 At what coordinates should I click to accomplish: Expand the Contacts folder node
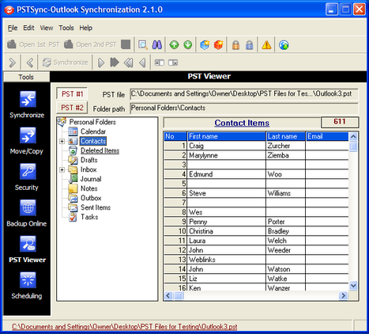62,142
